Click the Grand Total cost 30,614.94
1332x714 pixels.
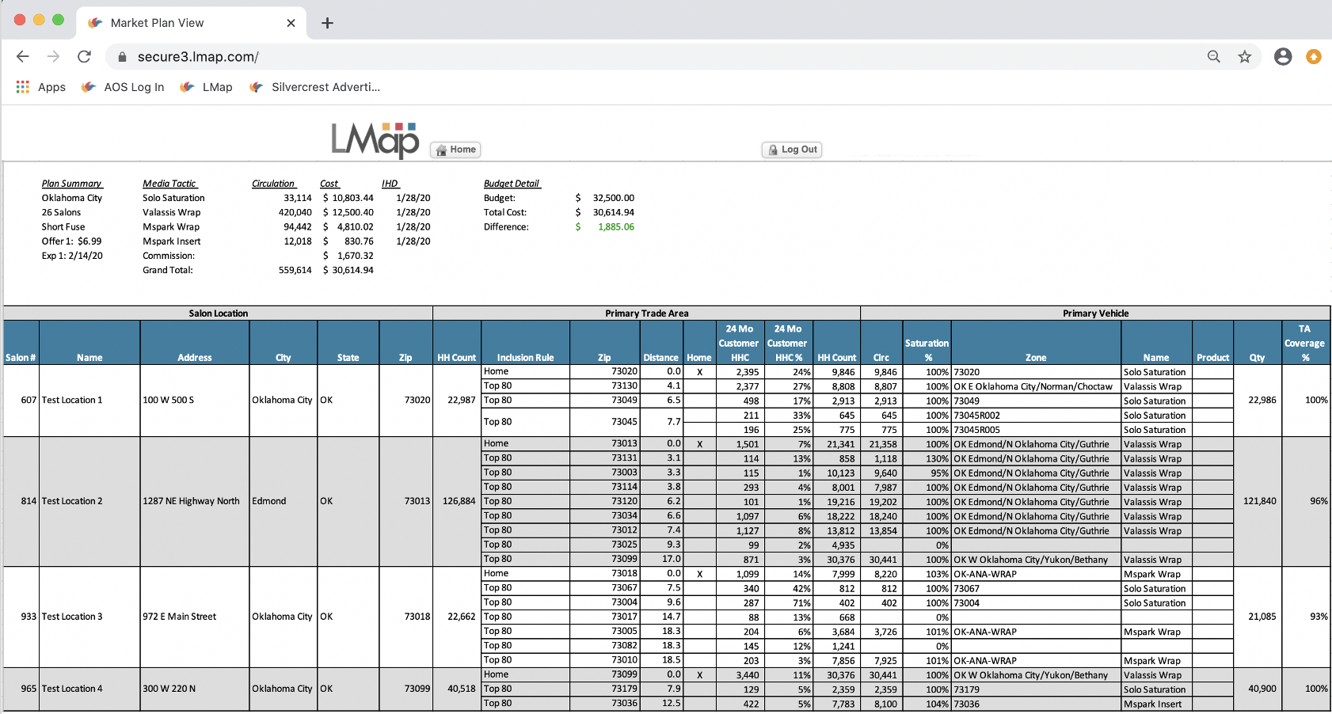tap(352, 271)
